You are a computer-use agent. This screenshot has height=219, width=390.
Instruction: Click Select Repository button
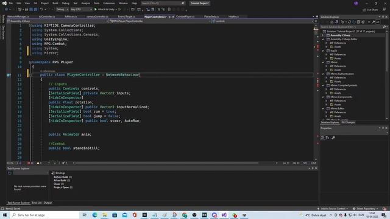coord(366,209)
